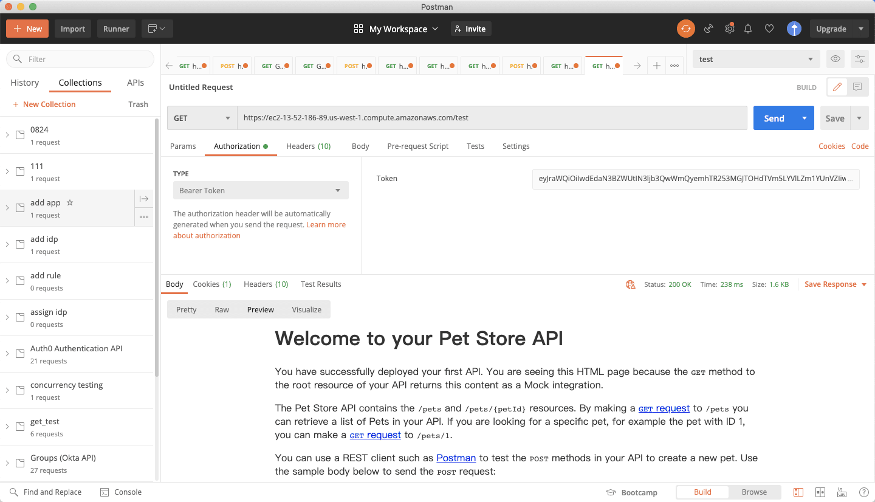Star the add app collection
The height and width of the screenshot is (502, 875).
[70, 202]
